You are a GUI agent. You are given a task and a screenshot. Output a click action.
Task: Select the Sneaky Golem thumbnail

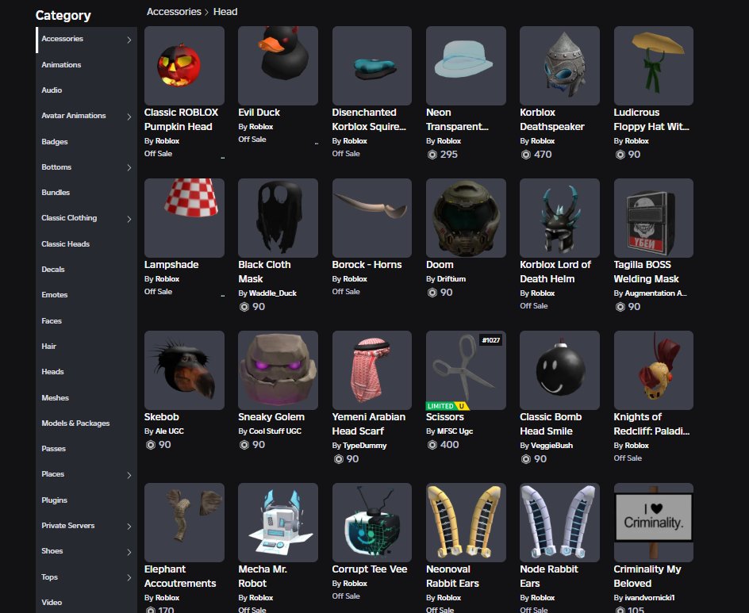pyautogui.click(x=278, y=370)
